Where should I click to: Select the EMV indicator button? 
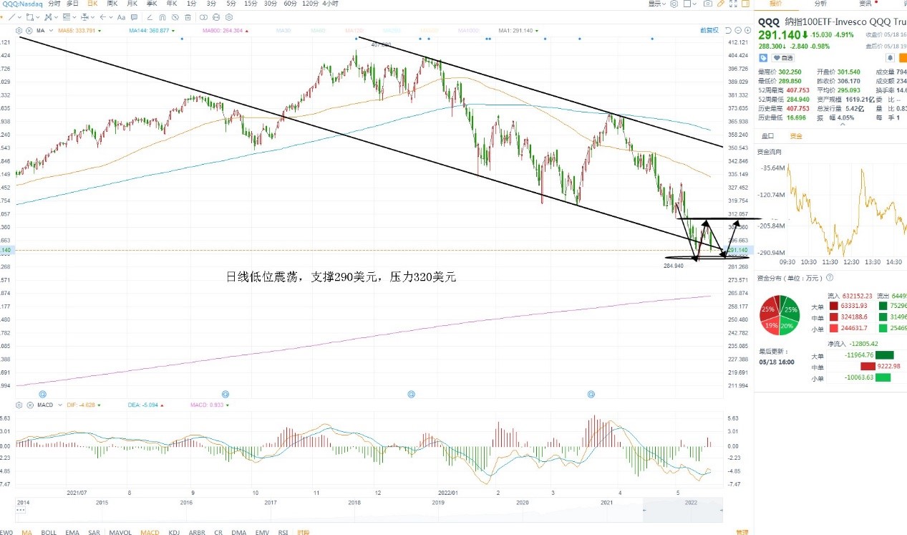262,532
